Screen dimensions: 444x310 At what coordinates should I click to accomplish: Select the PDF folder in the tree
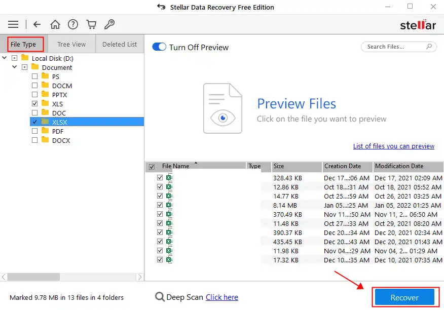(58, 131)
